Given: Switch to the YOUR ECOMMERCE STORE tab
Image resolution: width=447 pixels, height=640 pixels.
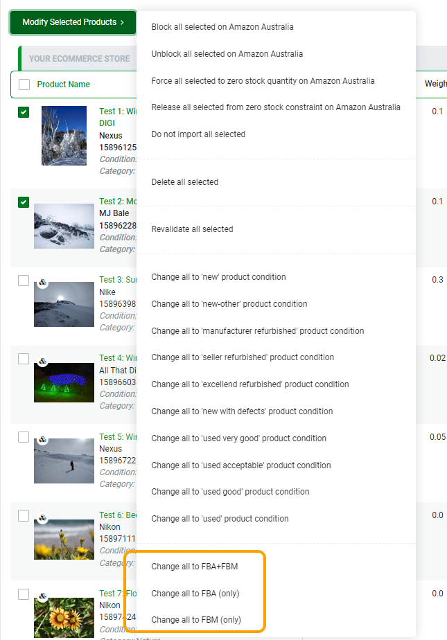Looking at the screenshot, I should click(79, 59).
